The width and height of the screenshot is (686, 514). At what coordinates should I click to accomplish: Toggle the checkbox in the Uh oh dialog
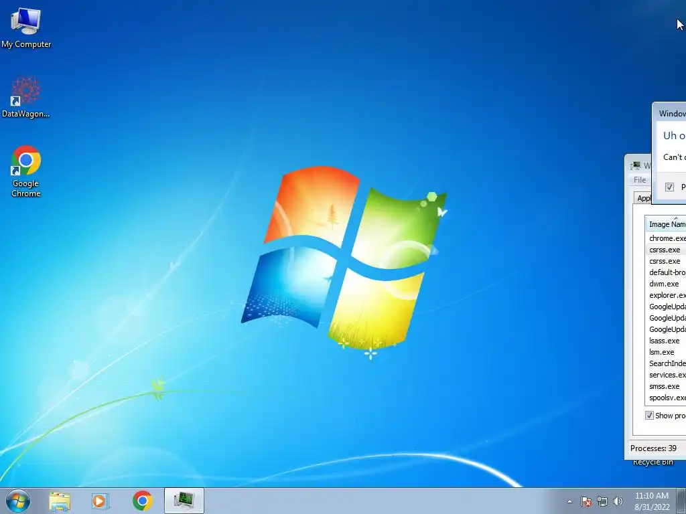click(x=669, y=187)
